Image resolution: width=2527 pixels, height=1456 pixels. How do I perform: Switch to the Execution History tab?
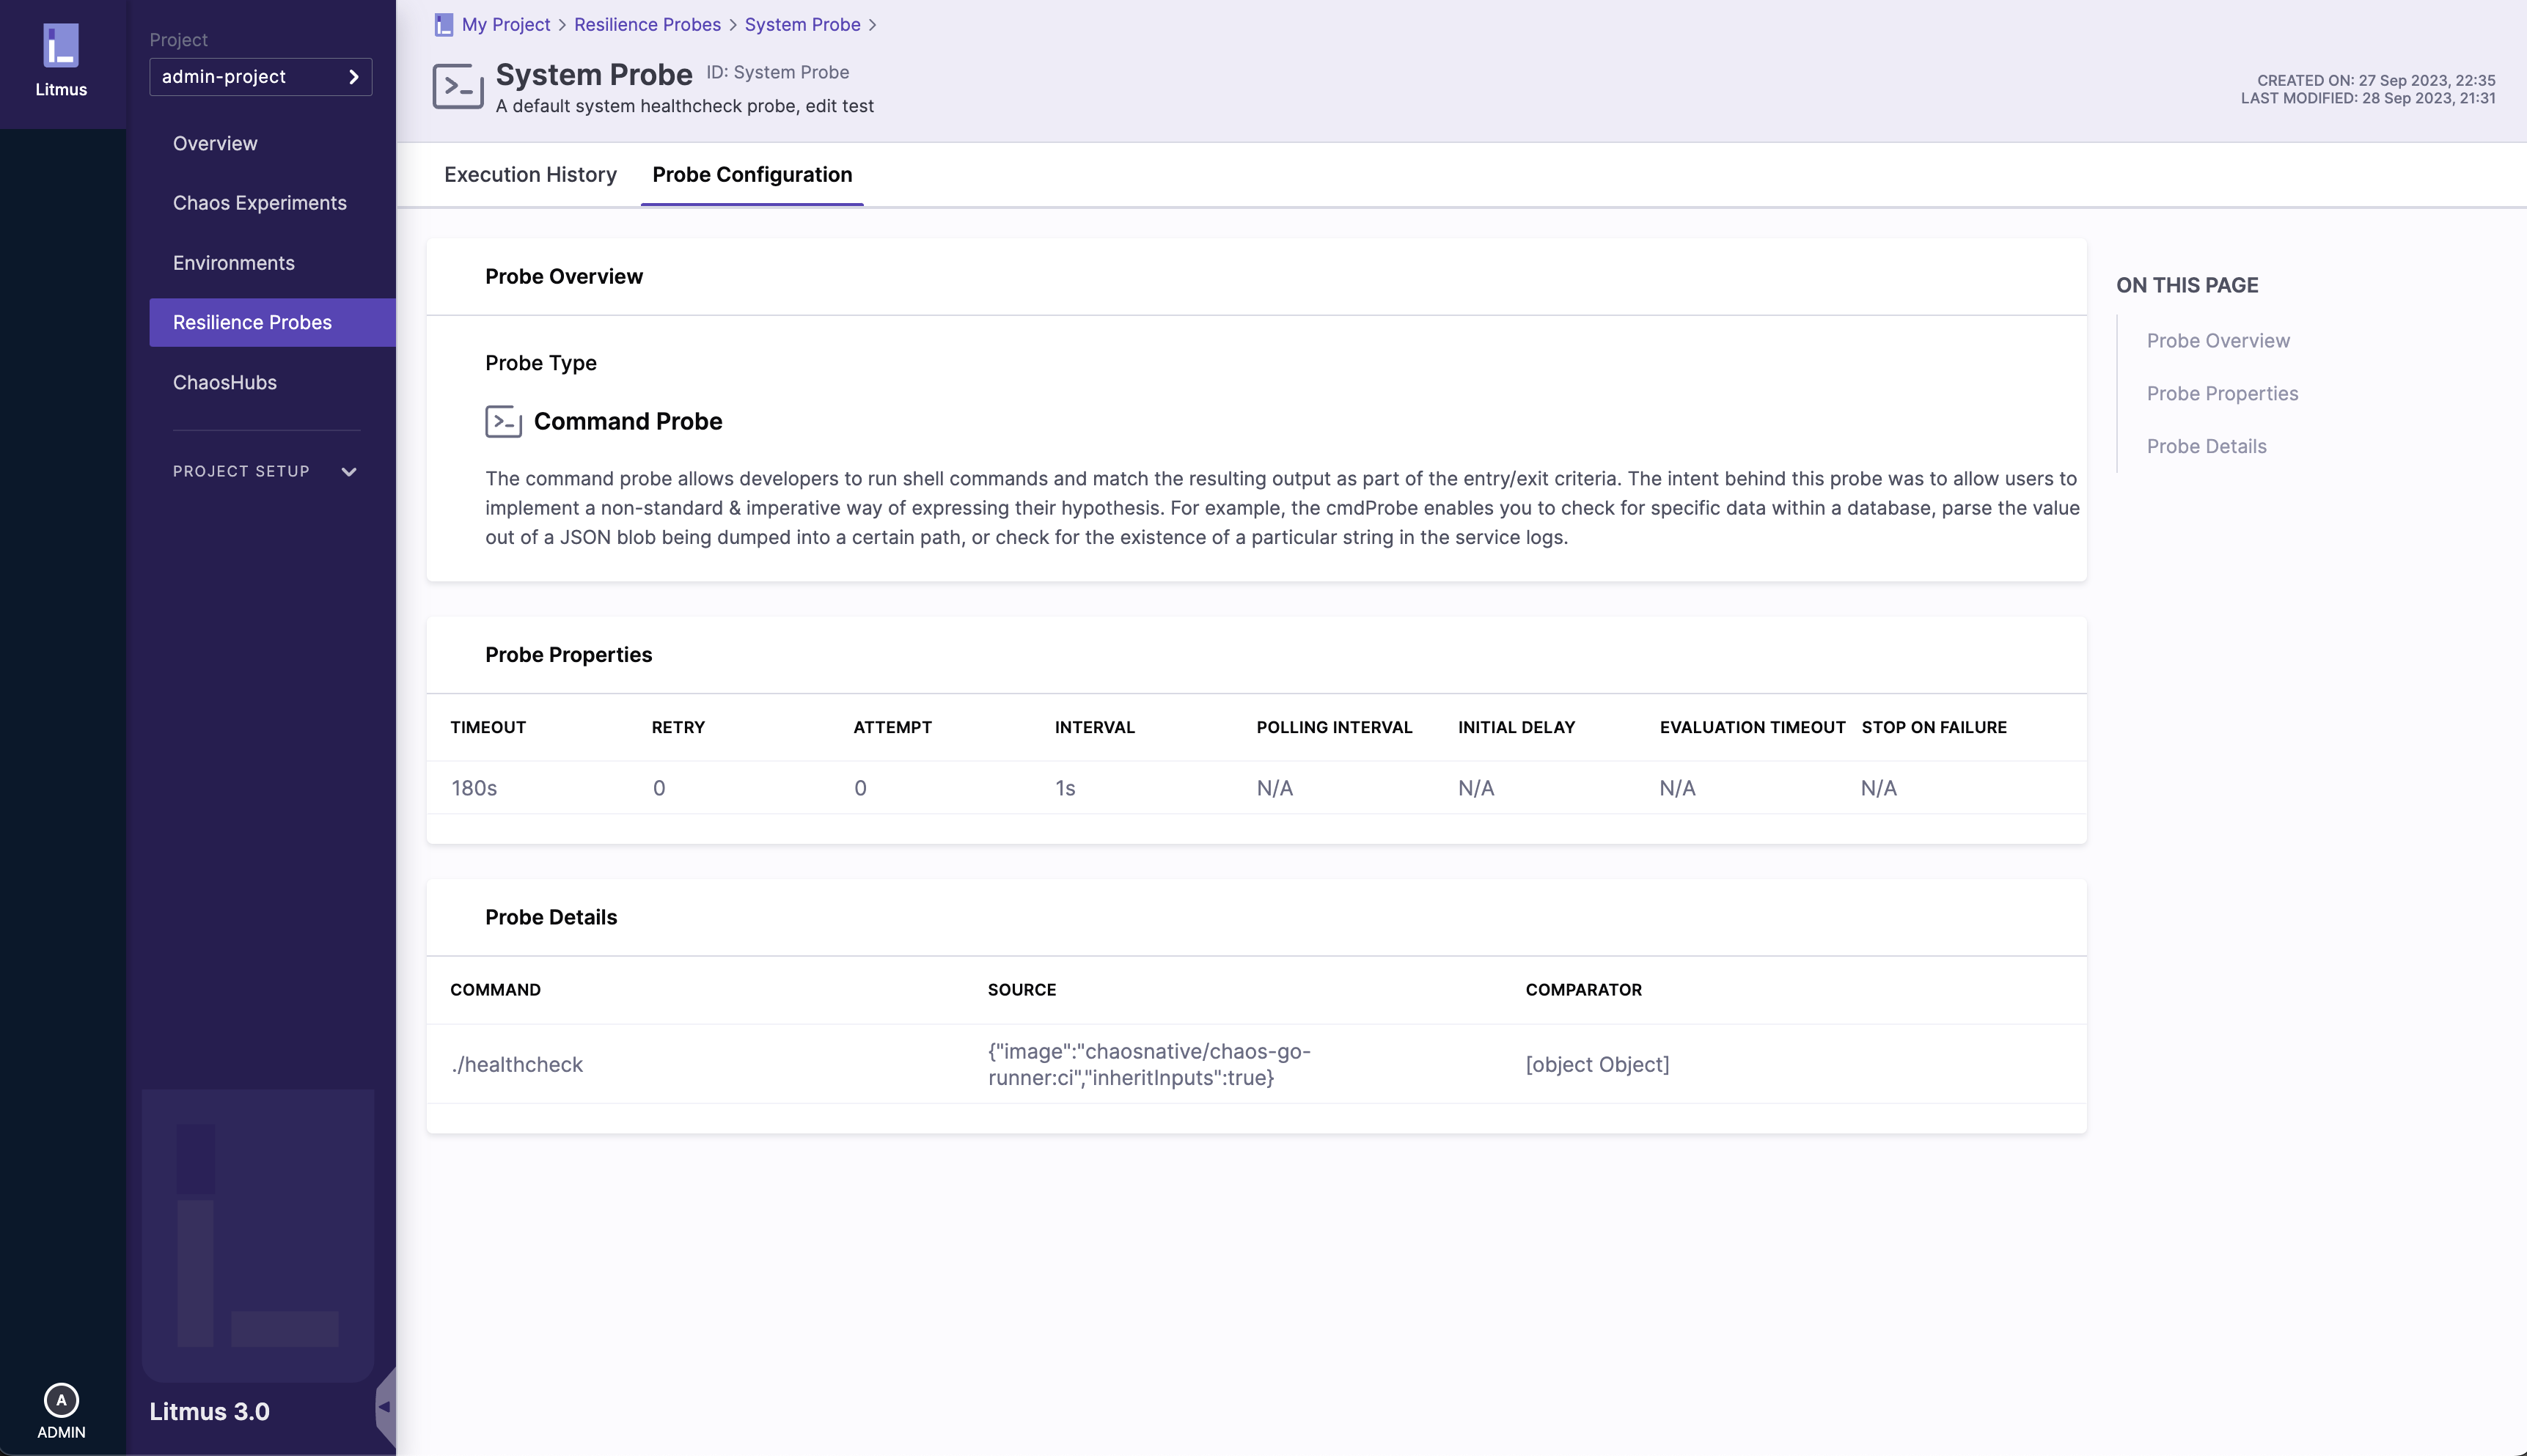tap(530, 175)
